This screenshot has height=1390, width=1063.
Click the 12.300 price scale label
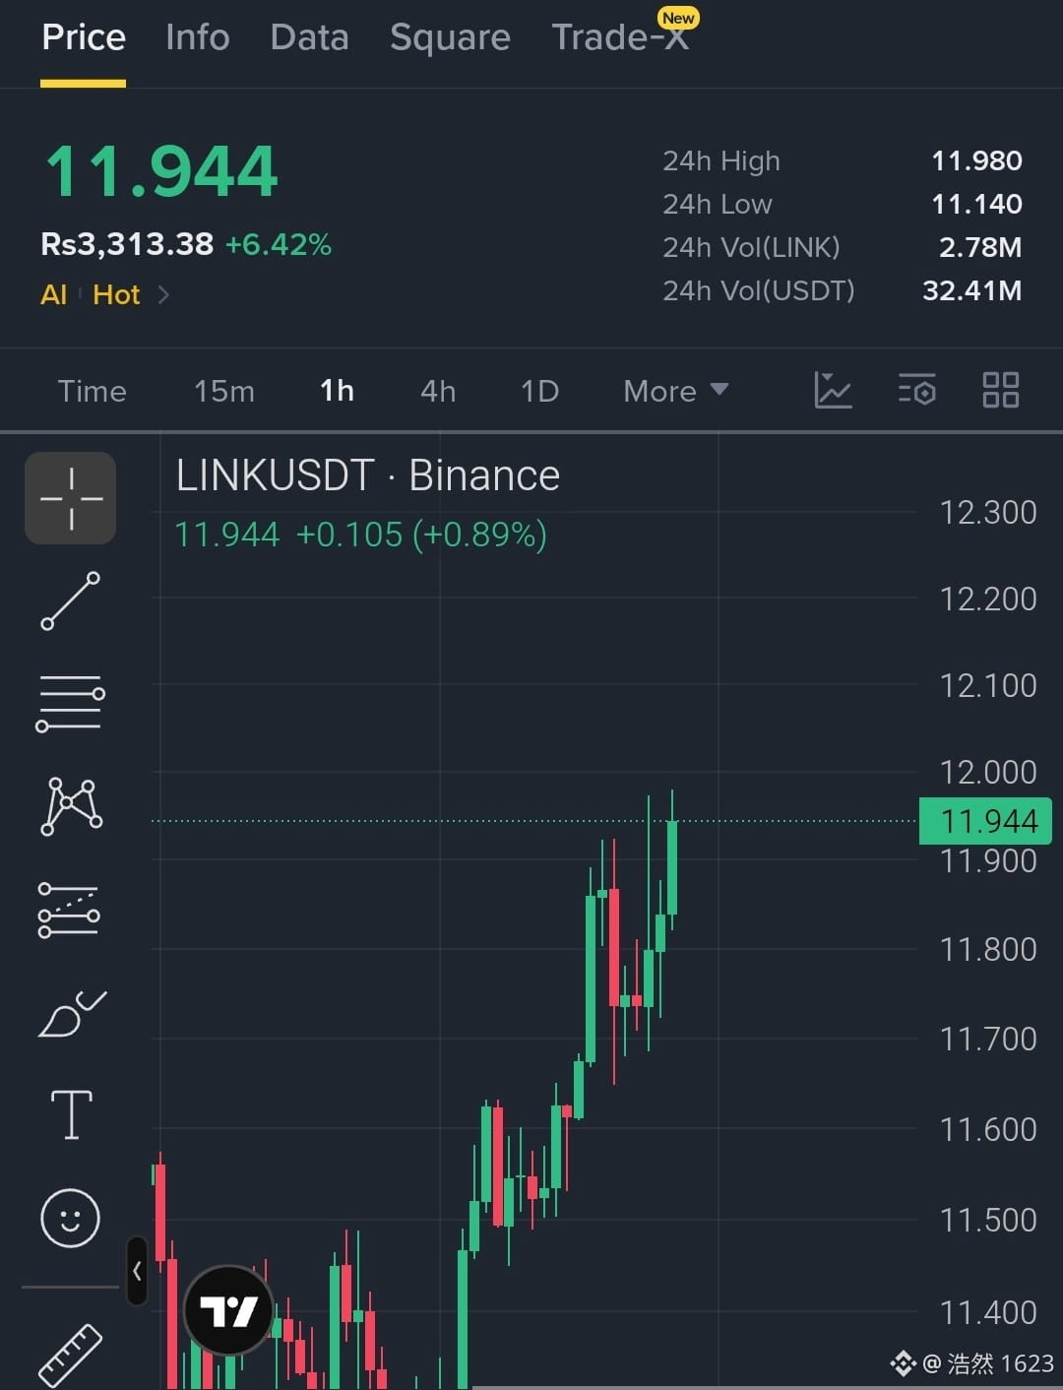(988, 512)
